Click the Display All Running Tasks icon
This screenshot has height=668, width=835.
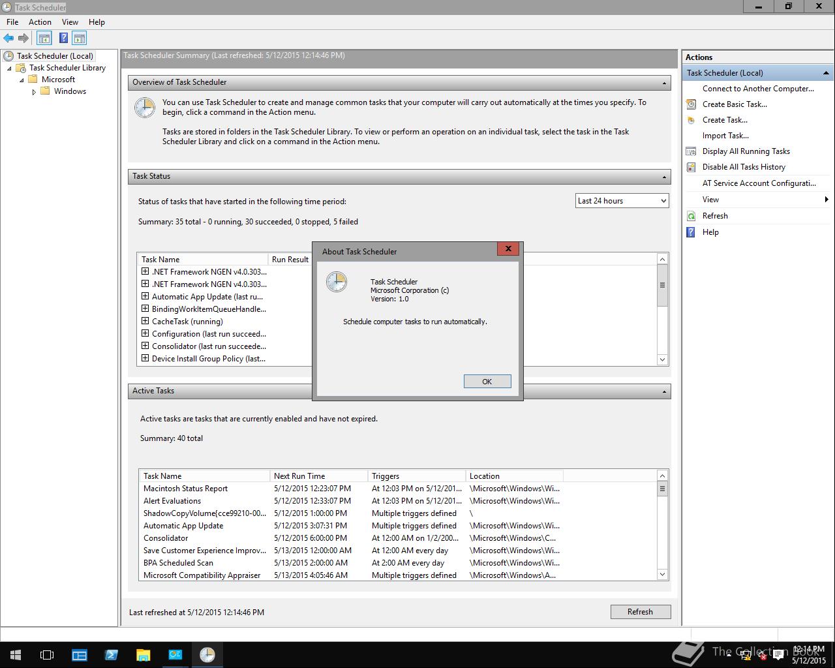[x=691, y=151]
